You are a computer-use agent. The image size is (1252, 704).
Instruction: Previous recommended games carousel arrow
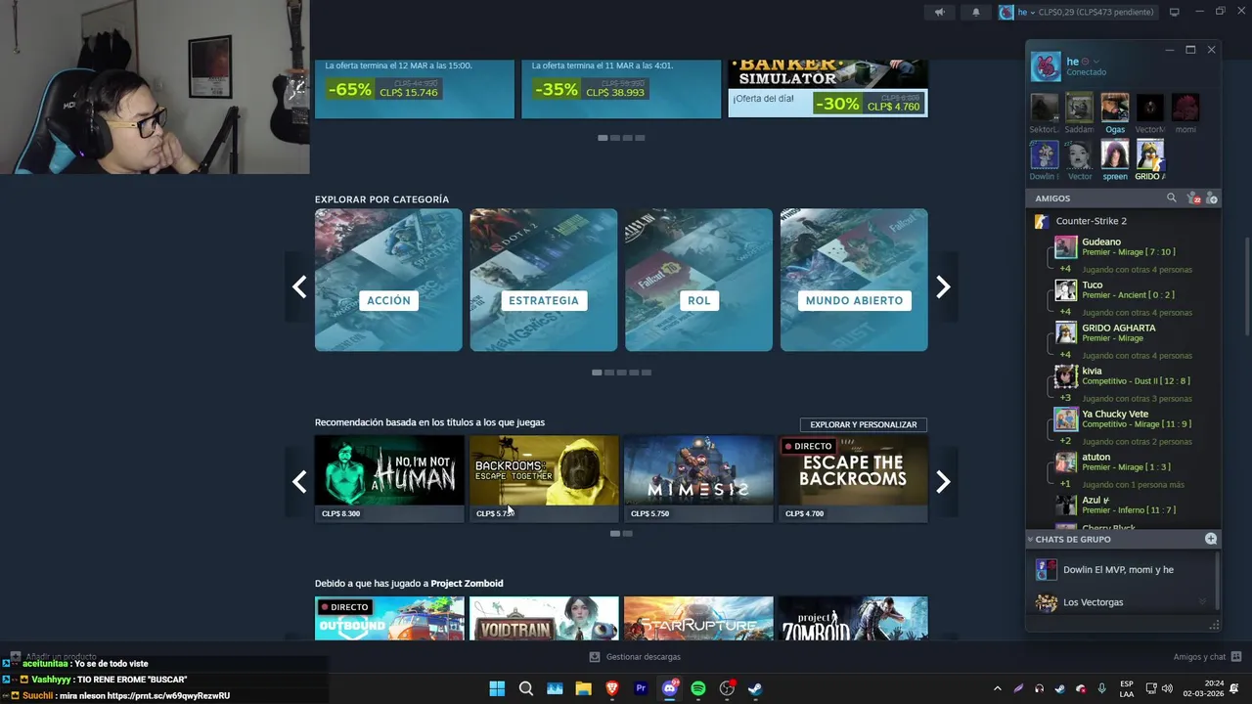coord(299,481)
